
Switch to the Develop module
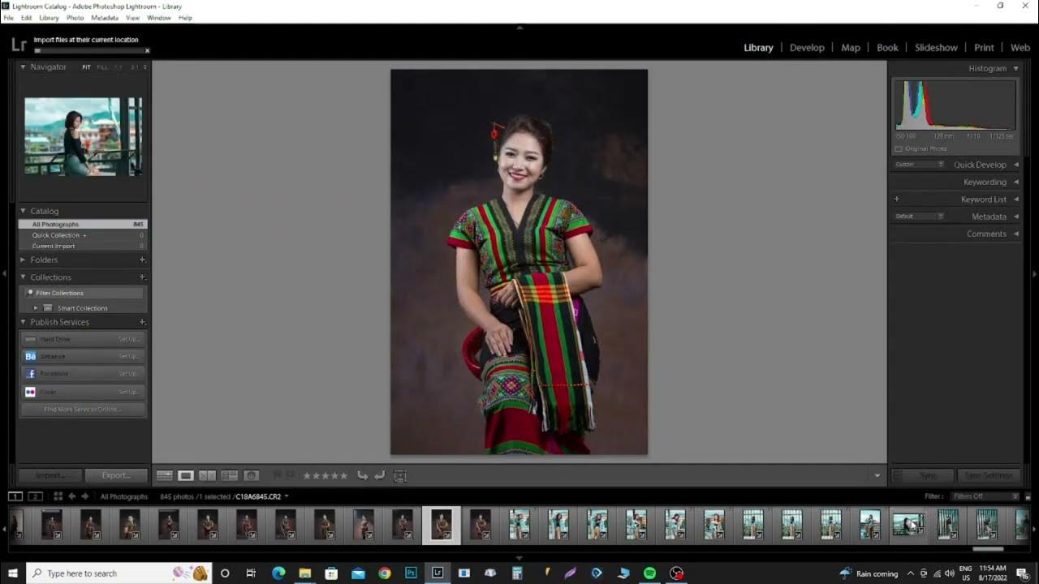(x=807, y=48)
